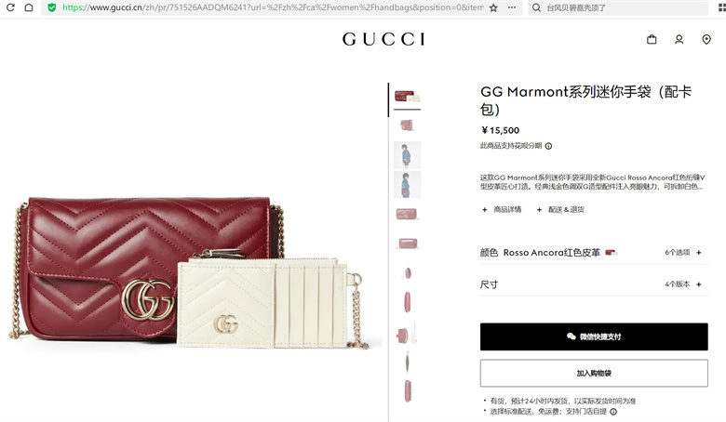Click the 加入购物袋 button
Viewport: 726px width, 422px height.
594,373
